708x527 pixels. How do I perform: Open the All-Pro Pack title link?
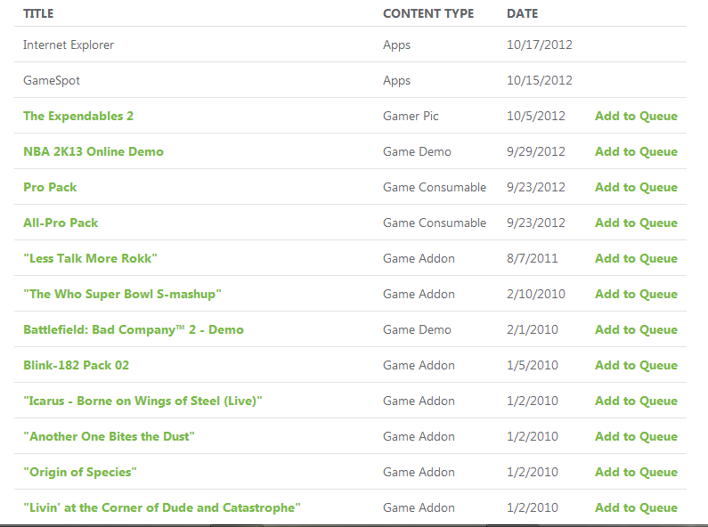61,223
